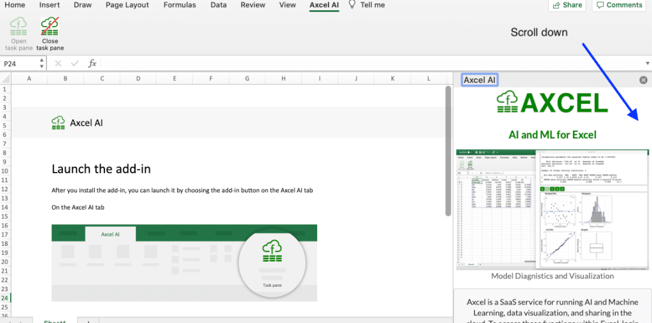The height and width of the screenshot is (323, 652).
Task: Switch to the Page Layout tab
Action: (127, 5)
